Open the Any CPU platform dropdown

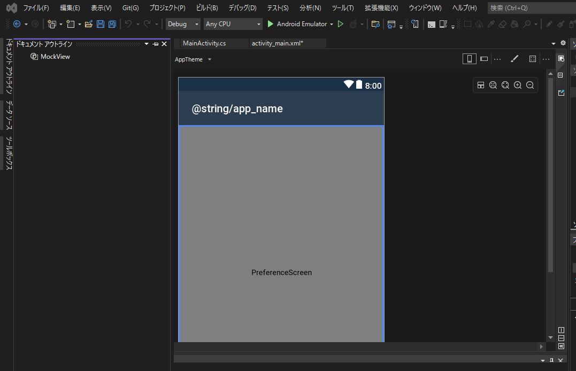233,24
